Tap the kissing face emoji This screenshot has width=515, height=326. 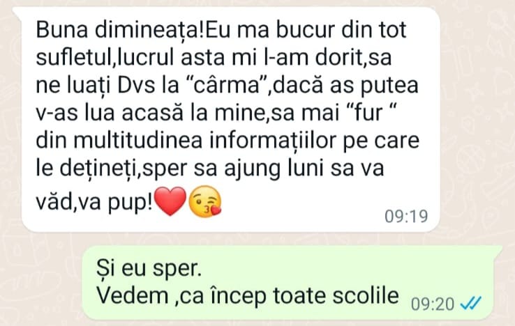[206, 201]
